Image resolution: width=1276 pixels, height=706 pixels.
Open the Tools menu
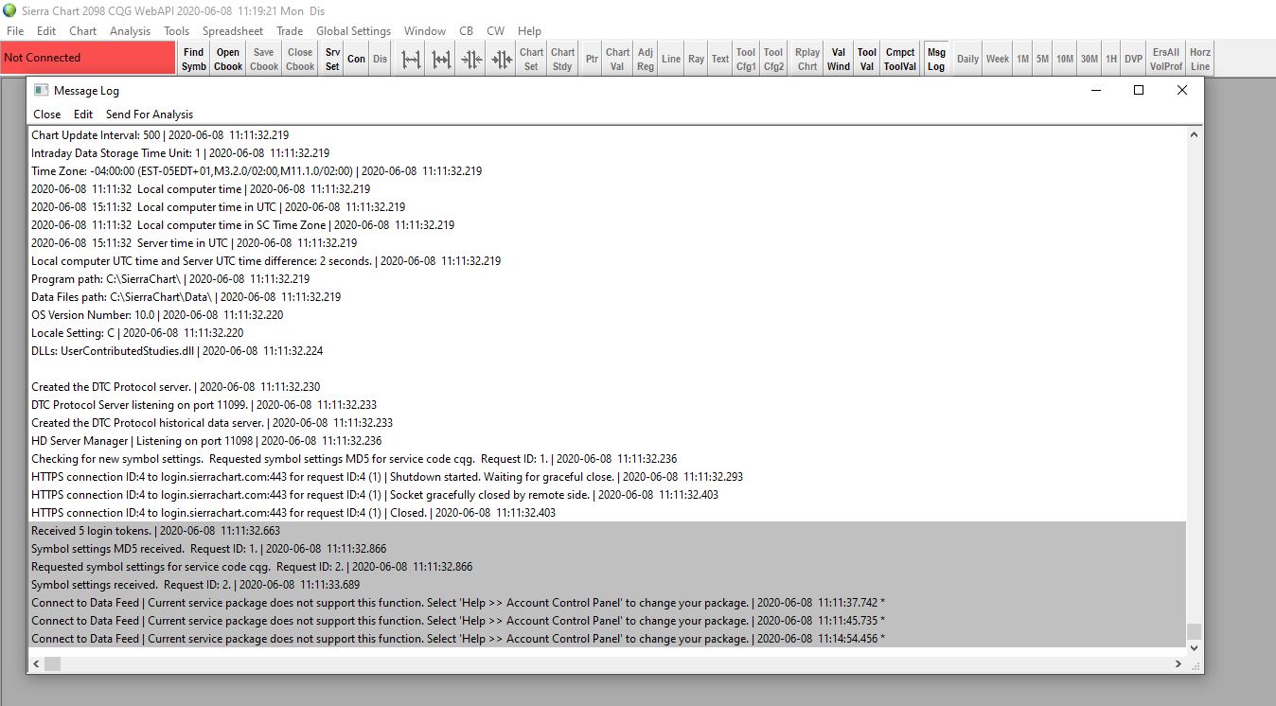(177, 31)
